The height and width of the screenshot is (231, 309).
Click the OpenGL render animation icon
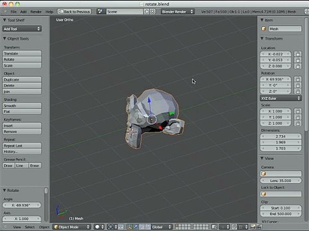pyautogui.click(x=259, y=227)
